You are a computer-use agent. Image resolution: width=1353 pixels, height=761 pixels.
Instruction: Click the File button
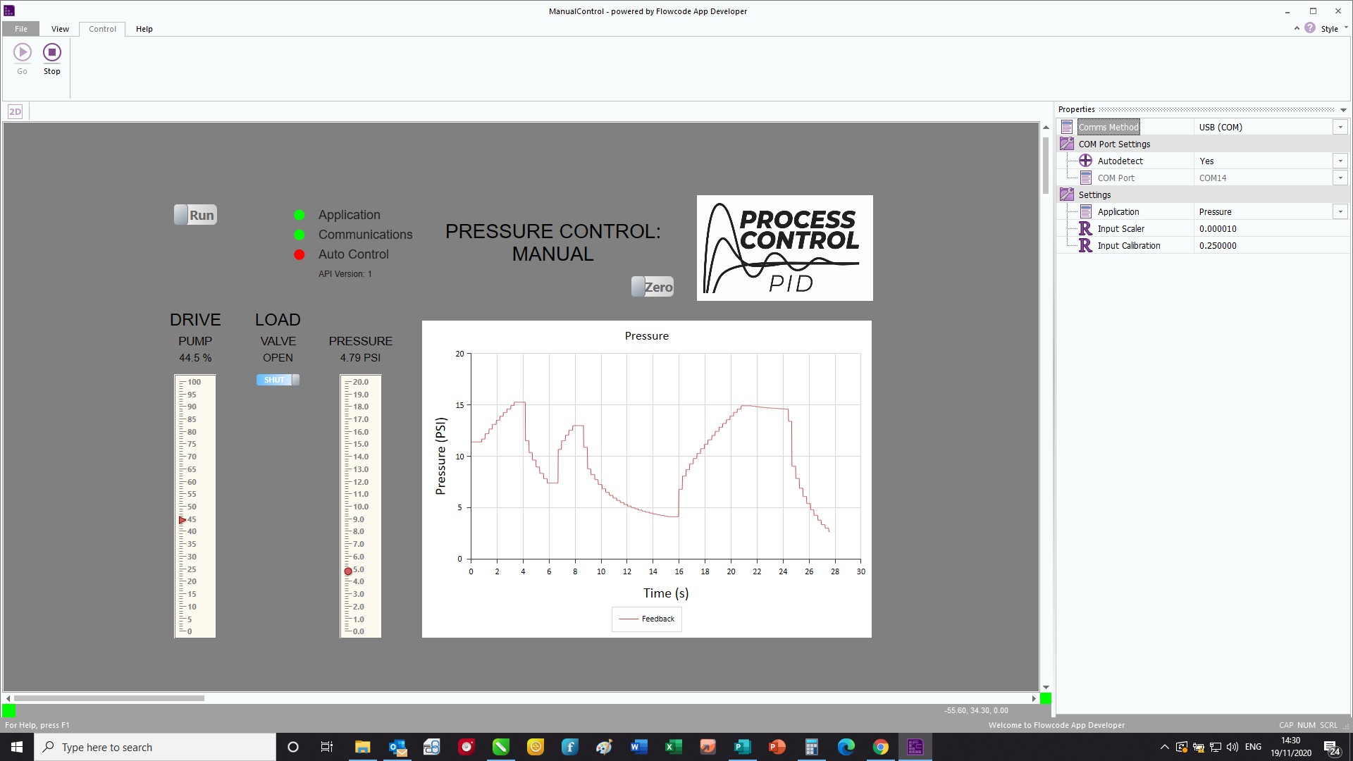click(21, 29)
